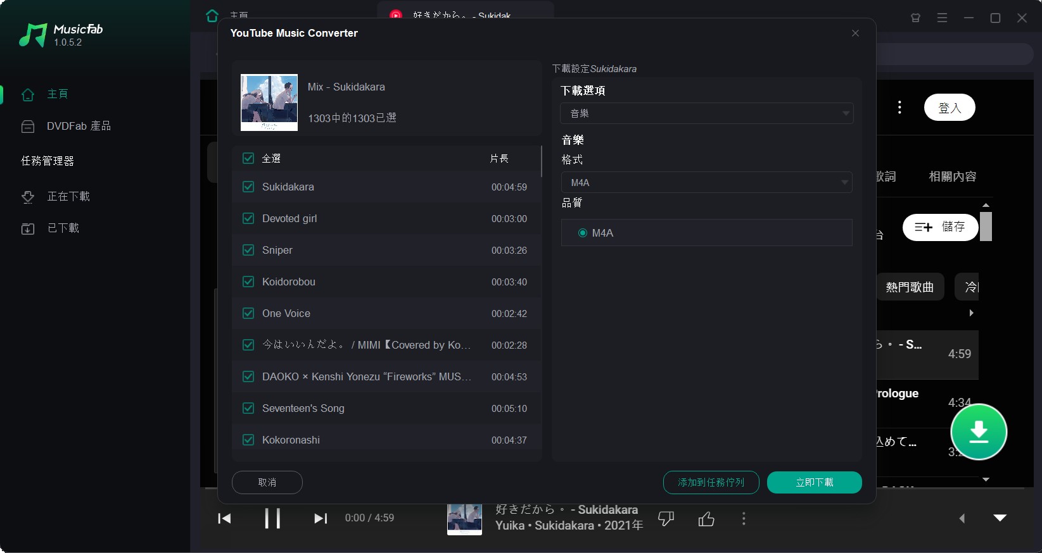Click the thumbs up like icon

point(706,519)
